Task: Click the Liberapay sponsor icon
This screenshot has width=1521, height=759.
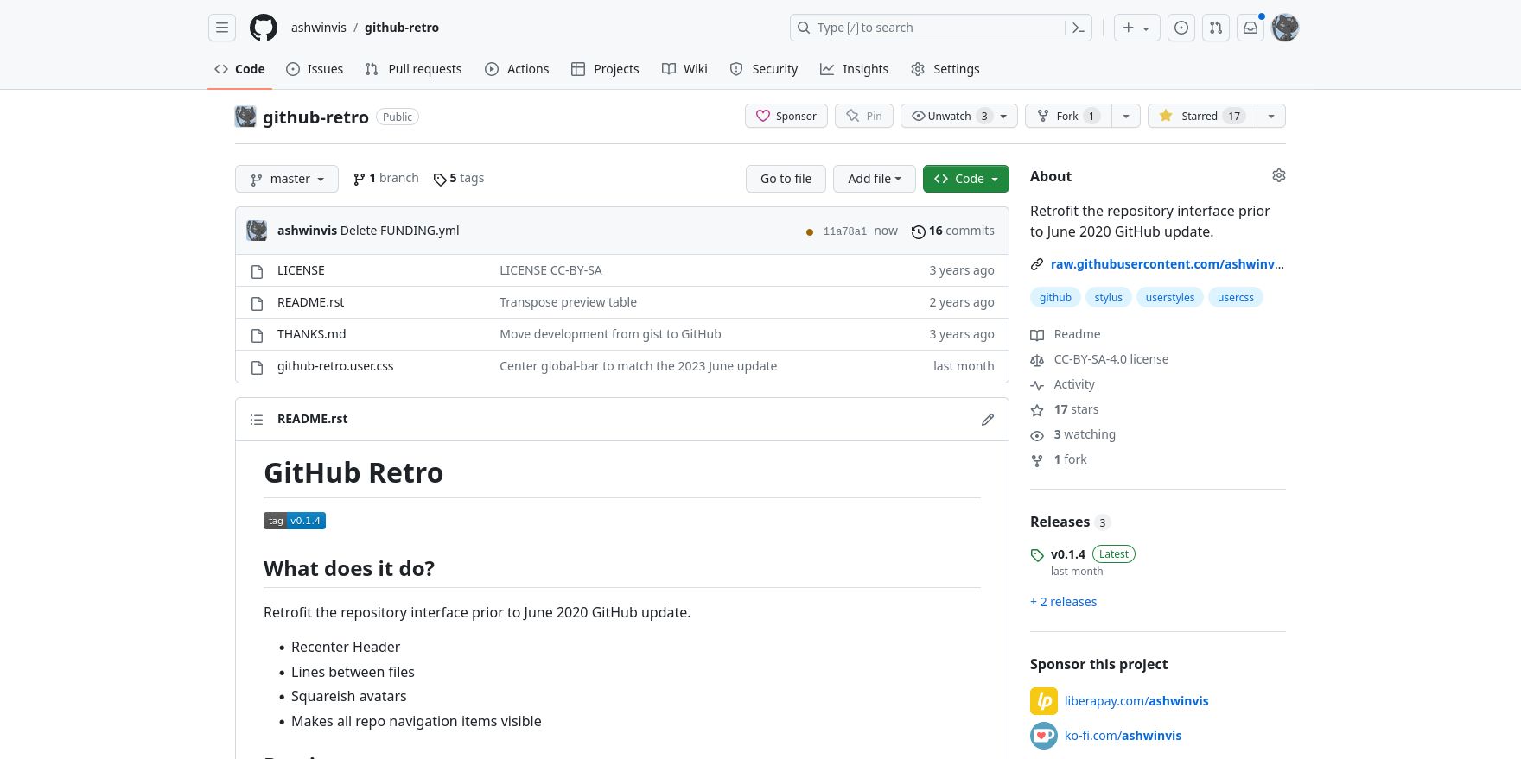Action: tap(1044, 701)
